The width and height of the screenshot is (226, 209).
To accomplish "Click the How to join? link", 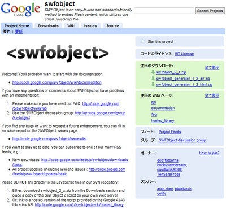I will [209, 153].
